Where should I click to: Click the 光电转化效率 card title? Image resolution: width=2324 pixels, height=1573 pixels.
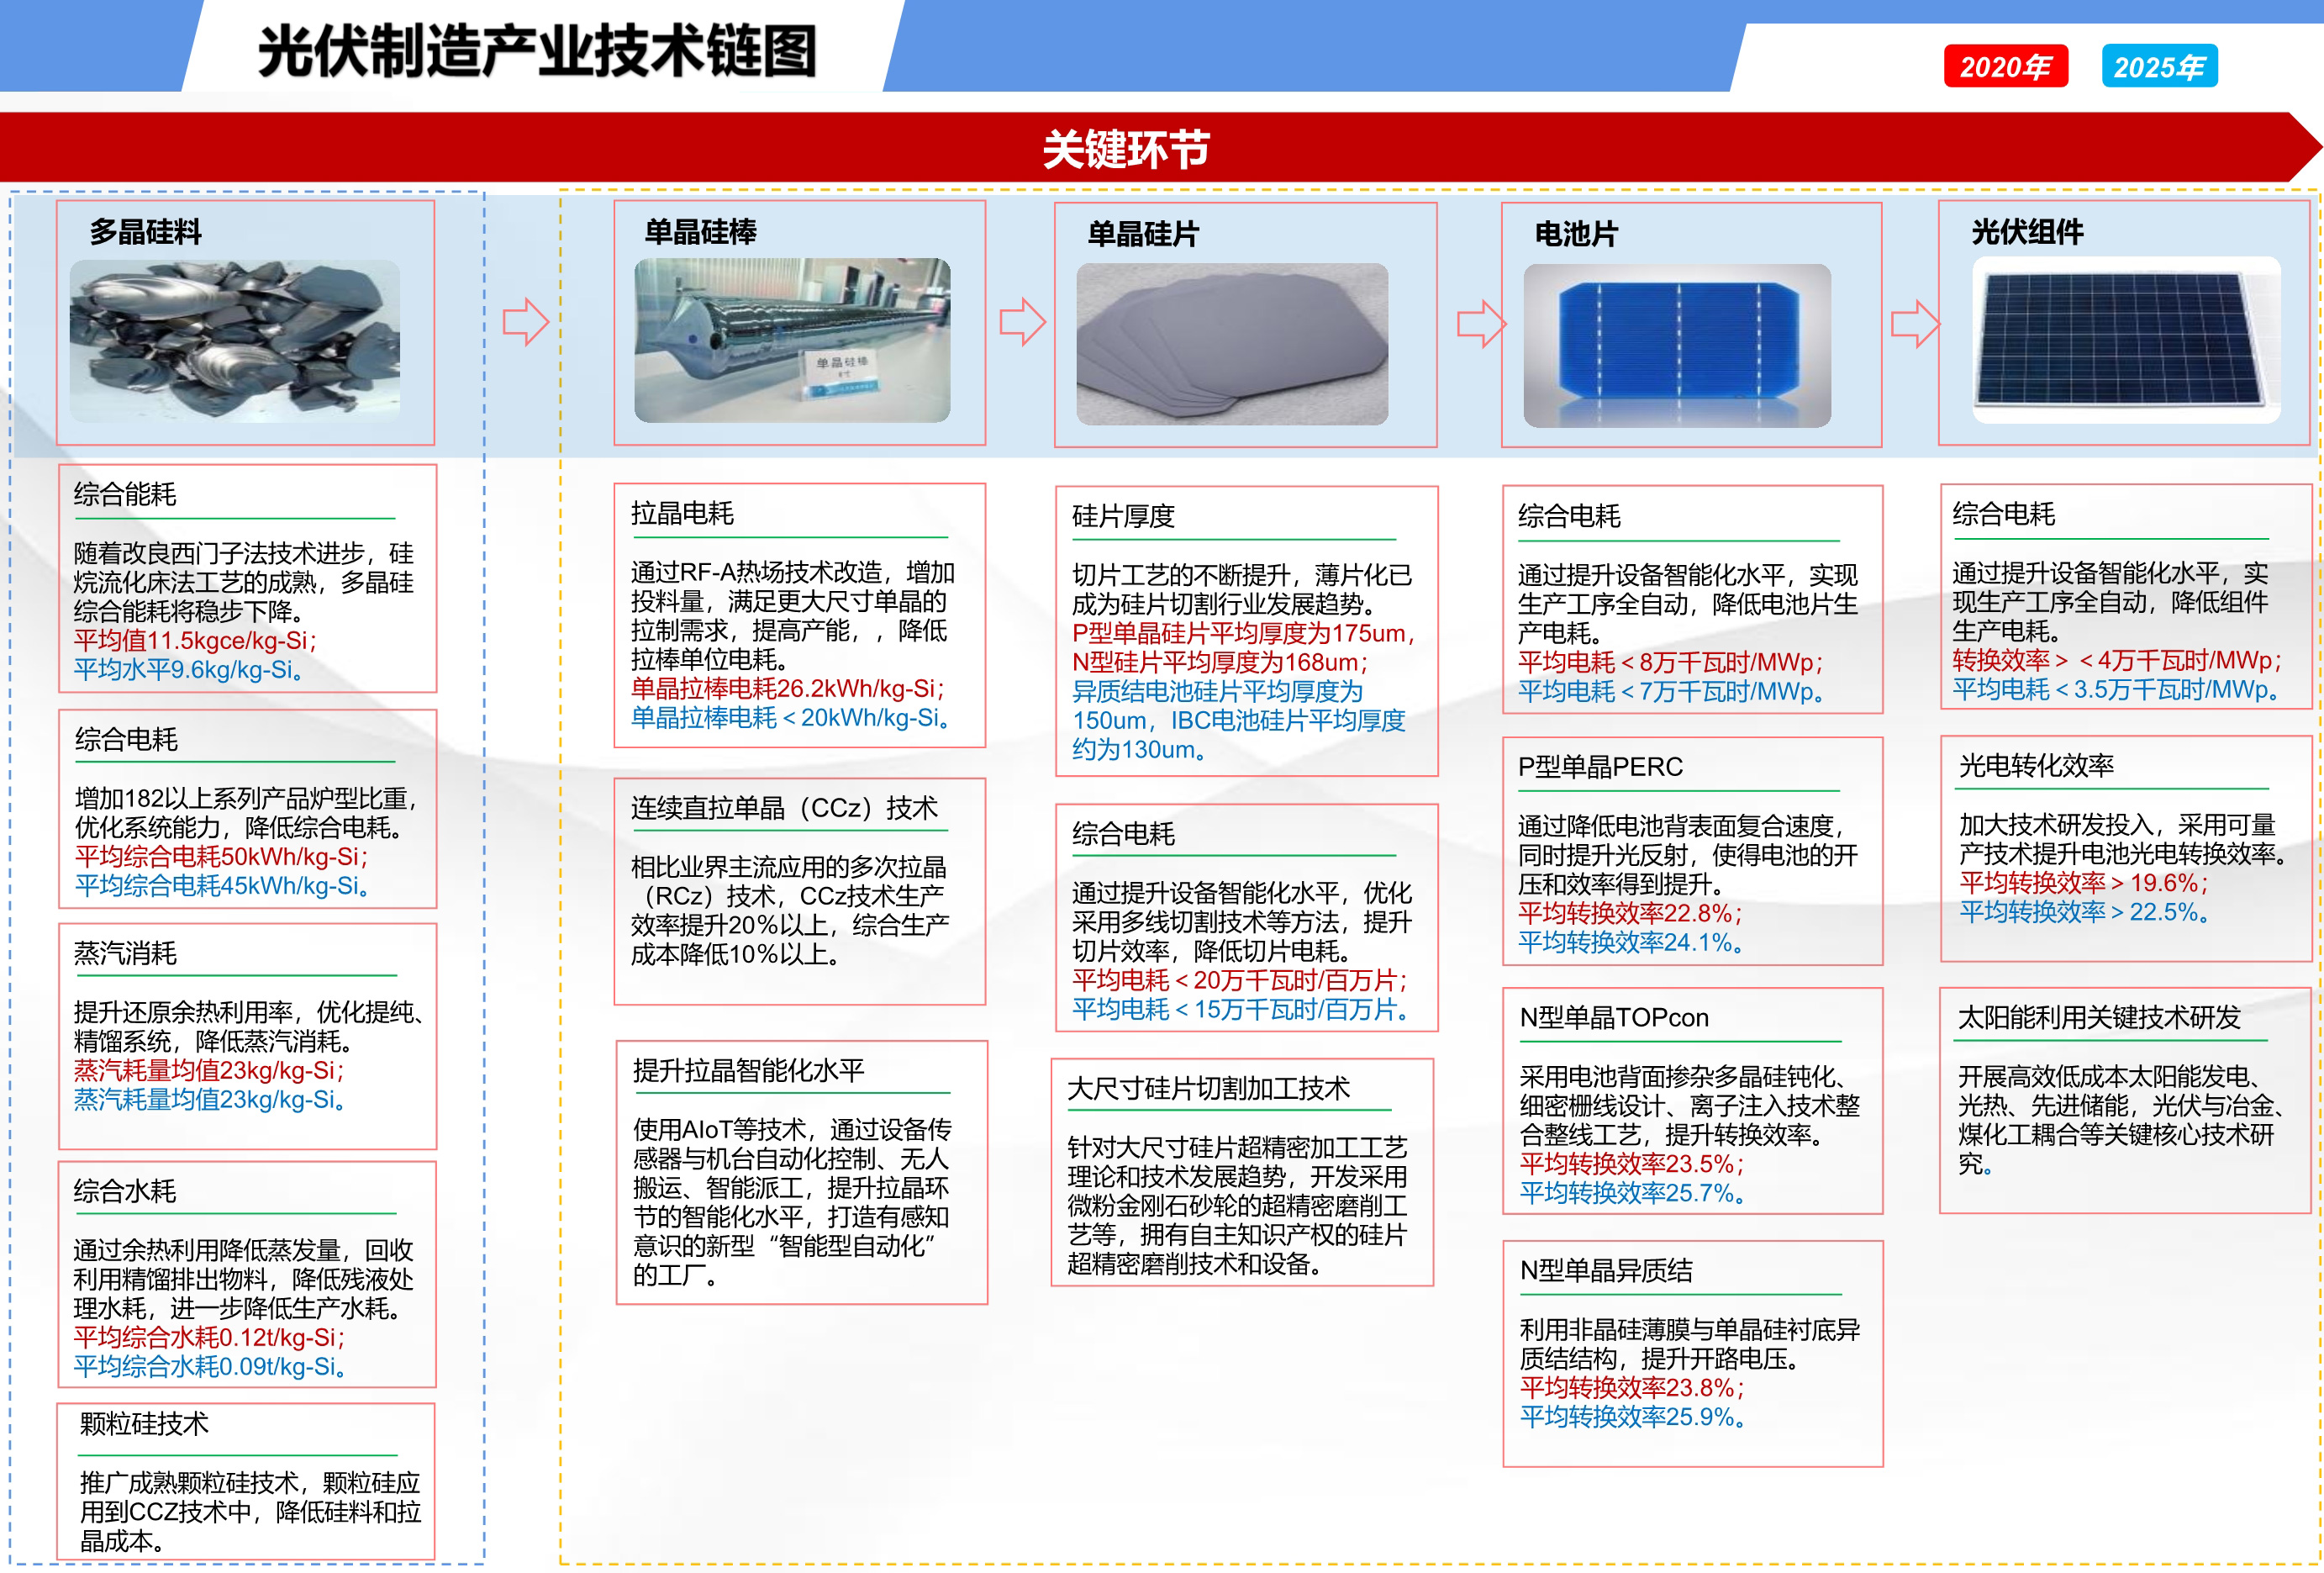(2036, 766)
